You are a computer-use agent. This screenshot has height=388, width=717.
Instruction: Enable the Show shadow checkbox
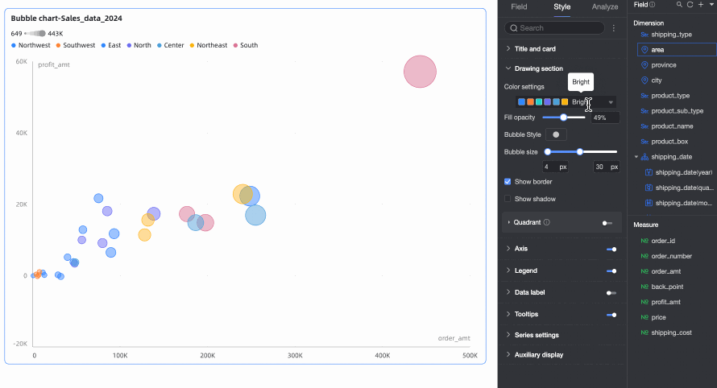(x=508, y=199)
